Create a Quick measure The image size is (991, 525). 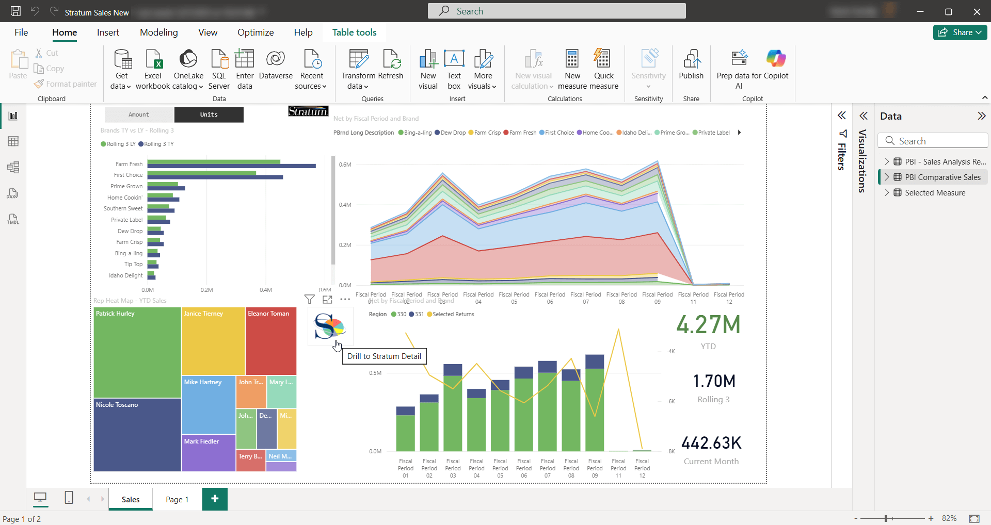point(603,70)
